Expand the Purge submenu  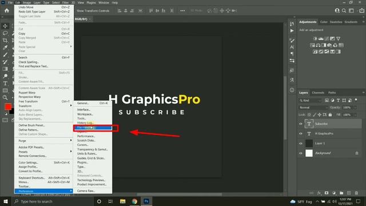coord(43,141)
